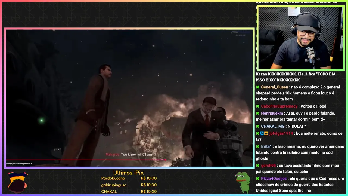This screenshot has height=196, width=348.
Task: Click the message mentioning 'Spec ops: the line'
Action: [x=300, y=185]
